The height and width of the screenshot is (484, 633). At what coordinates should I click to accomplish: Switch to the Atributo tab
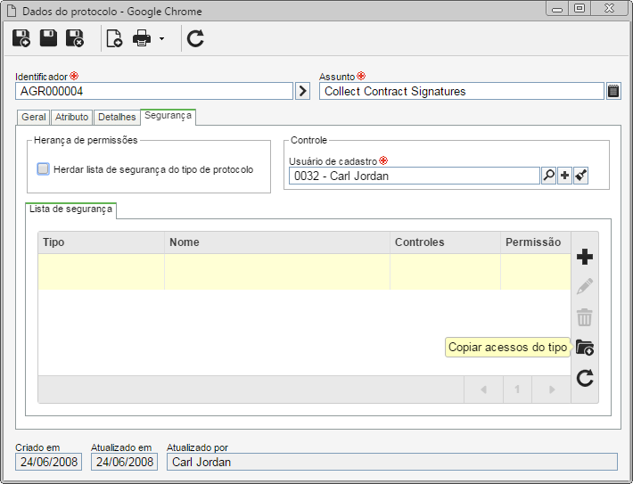tap(72, 117)
